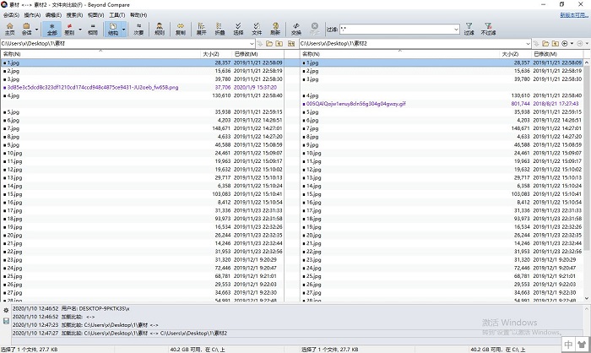591x353 pixels.
Task: Expand all folders with 展开 button
Action: (201, 29)
